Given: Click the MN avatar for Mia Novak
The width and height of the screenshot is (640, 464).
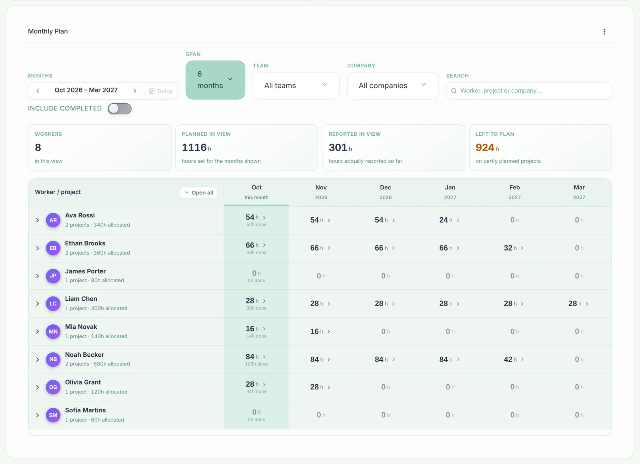Looking at the screenshot, I should click(53, 331).
